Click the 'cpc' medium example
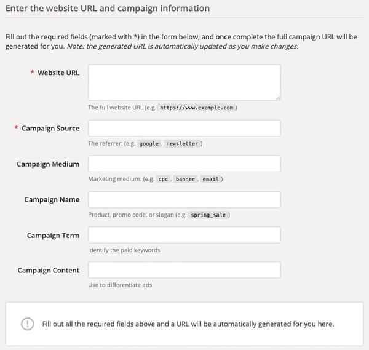Screen dimensions: 369x350 click(163, 179)
